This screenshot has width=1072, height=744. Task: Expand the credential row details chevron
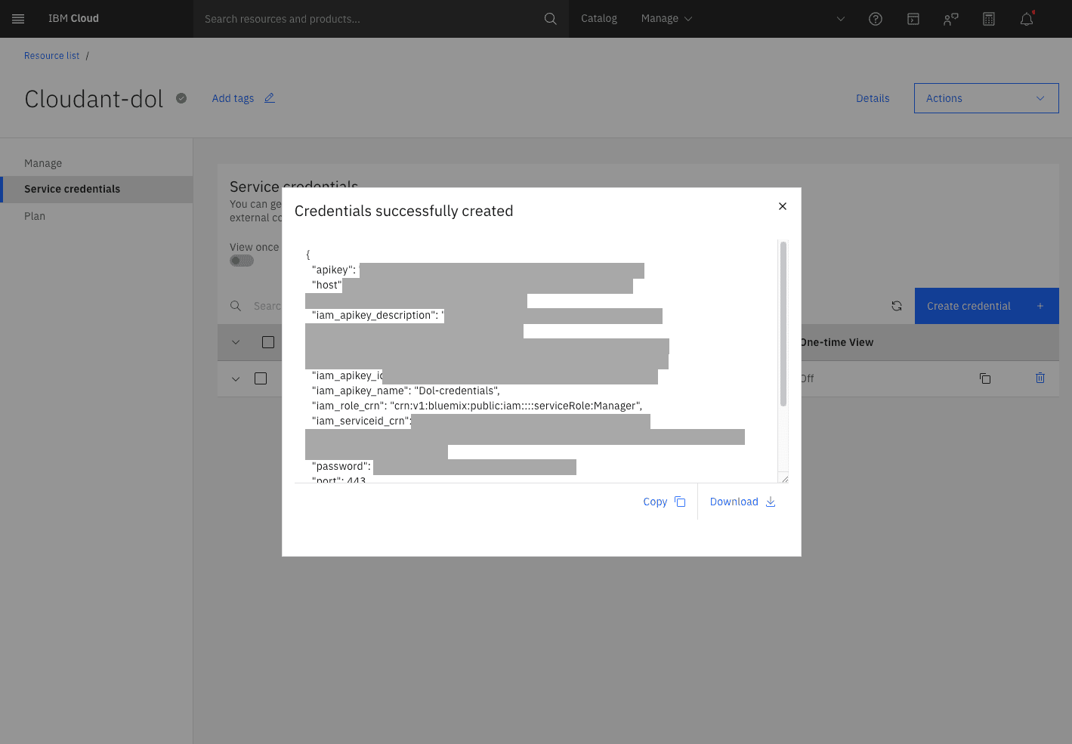click(x=236, y=378)
